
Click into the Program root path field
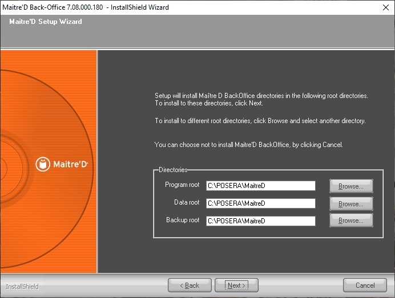pyautogui.click(x=260, y=186)
